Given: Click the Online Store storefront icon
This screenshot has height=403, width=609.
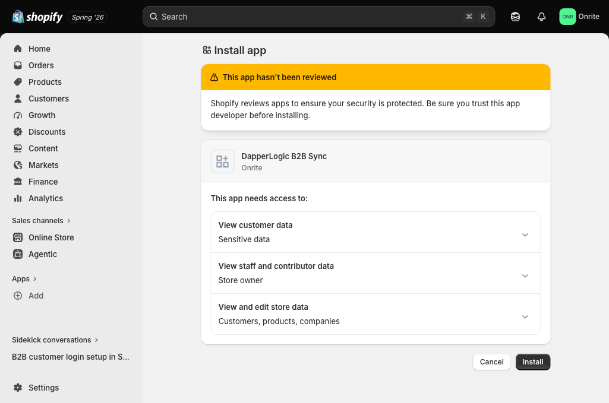Looking at the screenshot, I should pyautogui.click(x=18, y=237).
